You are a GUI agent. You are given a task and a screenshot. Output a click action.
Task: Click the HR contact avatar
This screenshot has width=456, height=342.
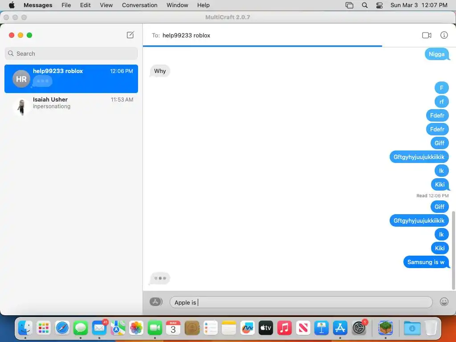[x=21, y=79]
